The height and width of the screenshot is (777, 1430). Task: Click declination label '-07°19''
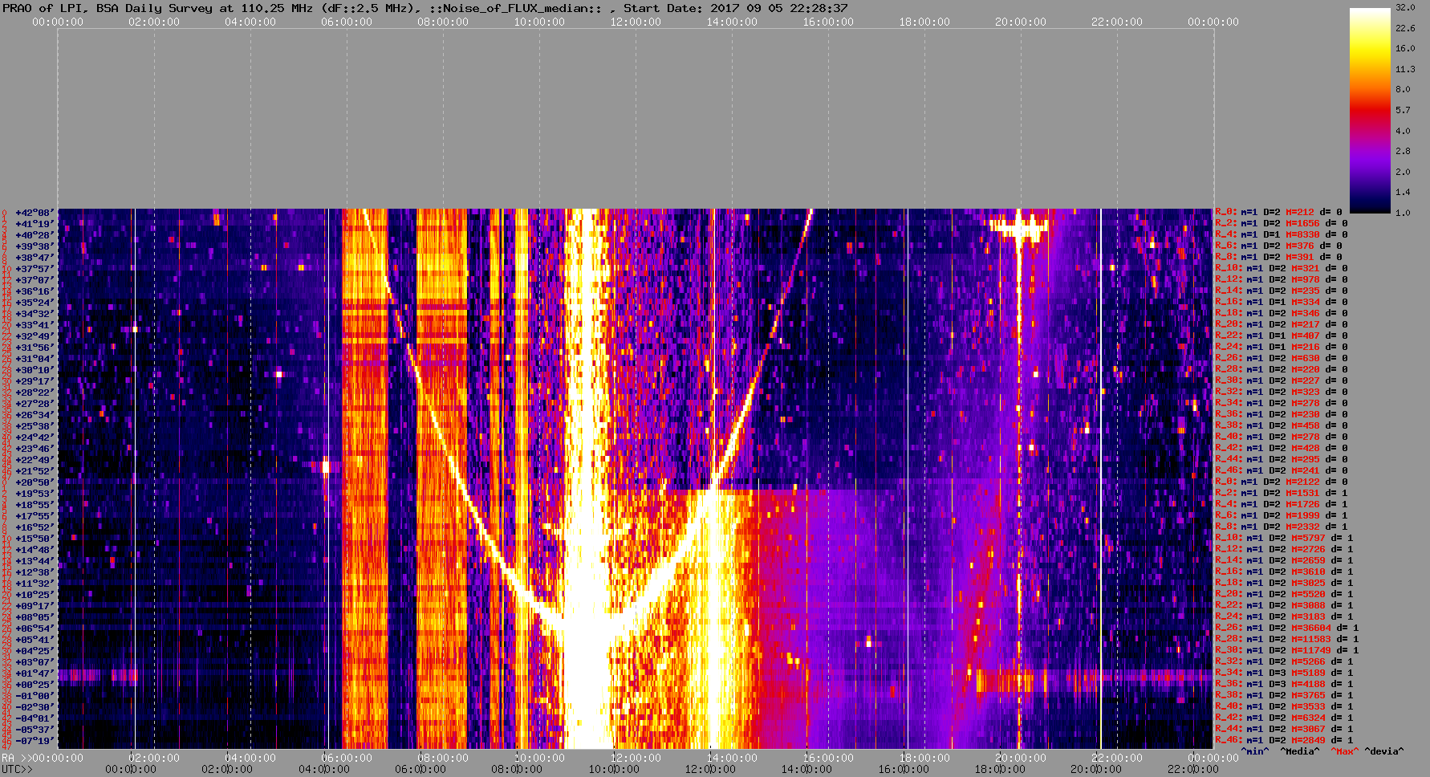pyautogui.click(x=35, y=741)
